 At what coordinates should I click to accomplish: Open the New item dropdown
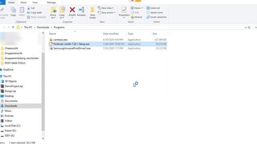pos(106,8)
